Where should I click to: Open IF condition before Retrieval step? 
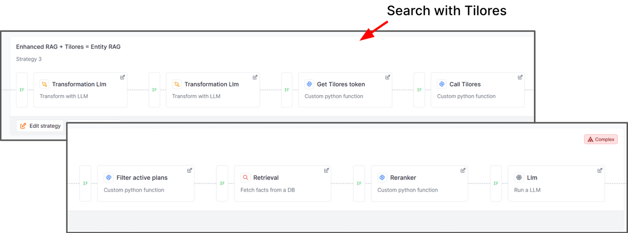point(222,183)
